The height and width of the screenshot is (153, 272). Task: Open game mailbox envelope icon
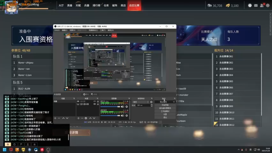coord(256,5)
